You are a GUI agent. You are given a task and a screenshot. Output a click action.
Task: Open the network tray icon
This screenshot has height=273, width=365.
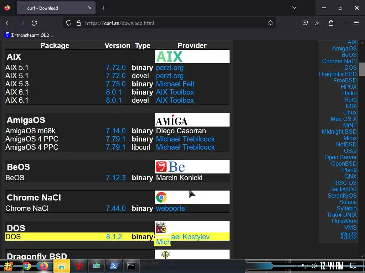[x=305, y=266]
